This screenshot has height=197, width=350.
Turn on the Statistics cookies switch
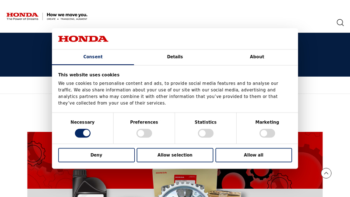tap(206, 133)
